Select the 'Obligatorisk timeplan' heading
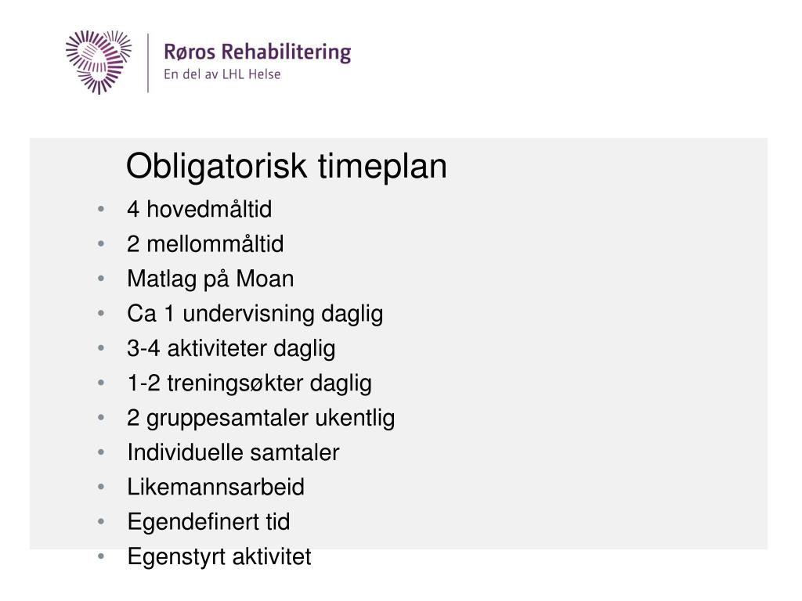802x601 pixels. coord(287,167)
